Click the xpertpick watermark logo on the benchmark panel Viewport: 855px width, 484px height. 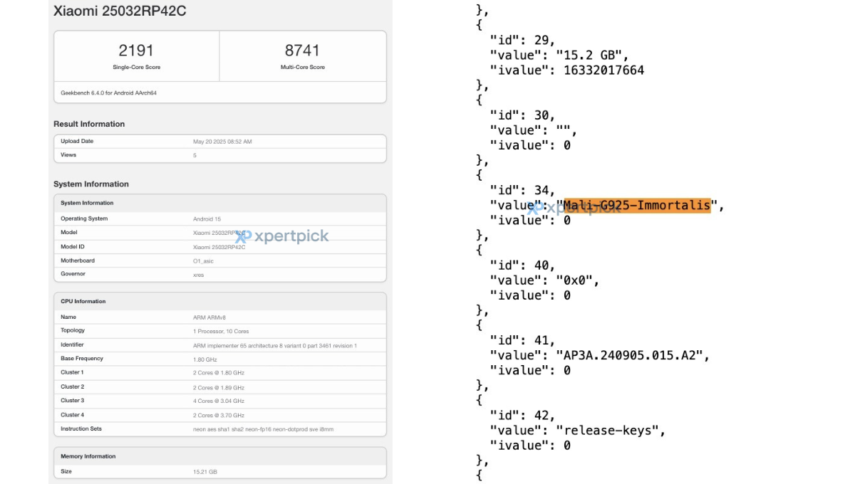click(x=282, y=236)
